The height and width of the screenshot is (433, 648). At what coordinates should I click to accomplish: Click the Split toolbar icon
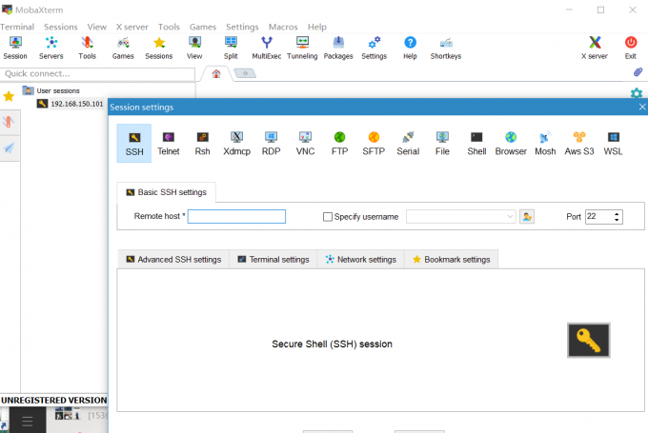click(231, 48)
